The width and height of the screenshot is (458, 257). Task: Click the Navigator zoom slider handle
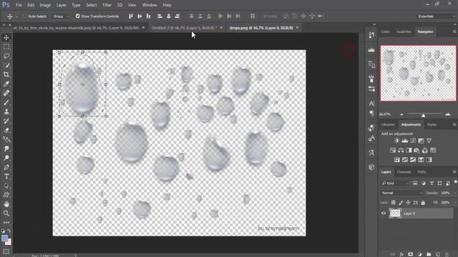tap(423, 116)
